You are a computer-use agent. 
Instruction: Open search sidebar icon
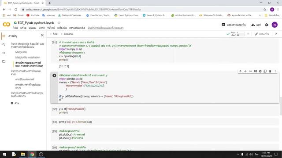(4, 44)
